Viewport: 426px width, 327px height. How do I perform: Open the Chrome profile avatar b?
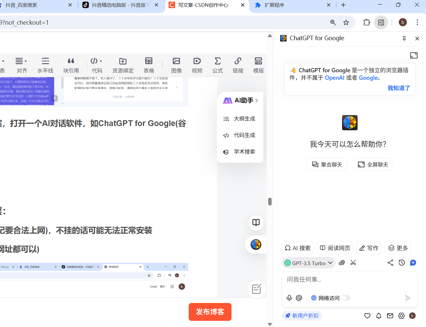(403, 22)
